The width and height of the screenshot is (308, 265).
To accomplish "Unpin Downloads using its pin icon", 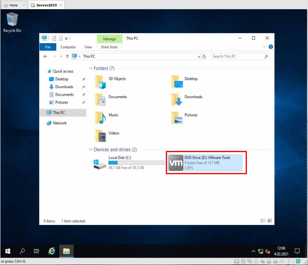I will (84, 87).
